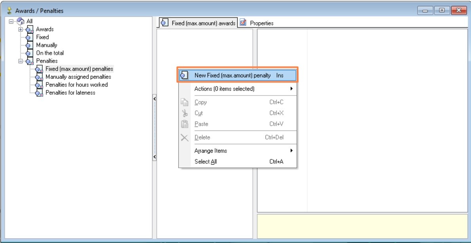The height and width of the screenshot is (243, 471).
Task: Choose Cut from the context menu
Action: pos(238,113)
